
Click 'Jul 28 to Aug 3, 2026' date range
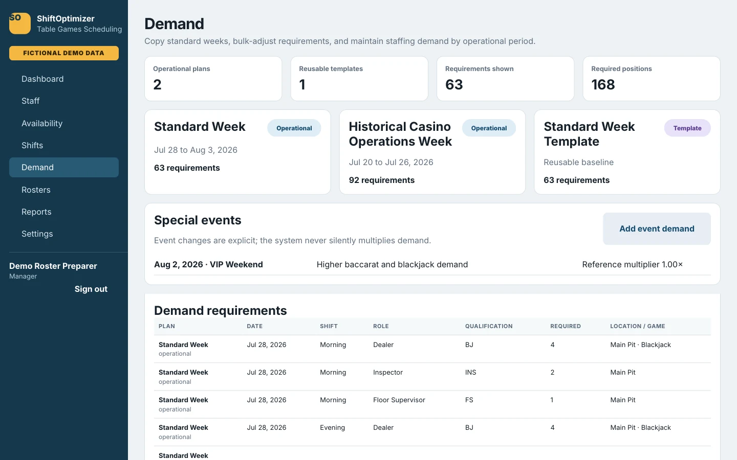tap(196, 150)
